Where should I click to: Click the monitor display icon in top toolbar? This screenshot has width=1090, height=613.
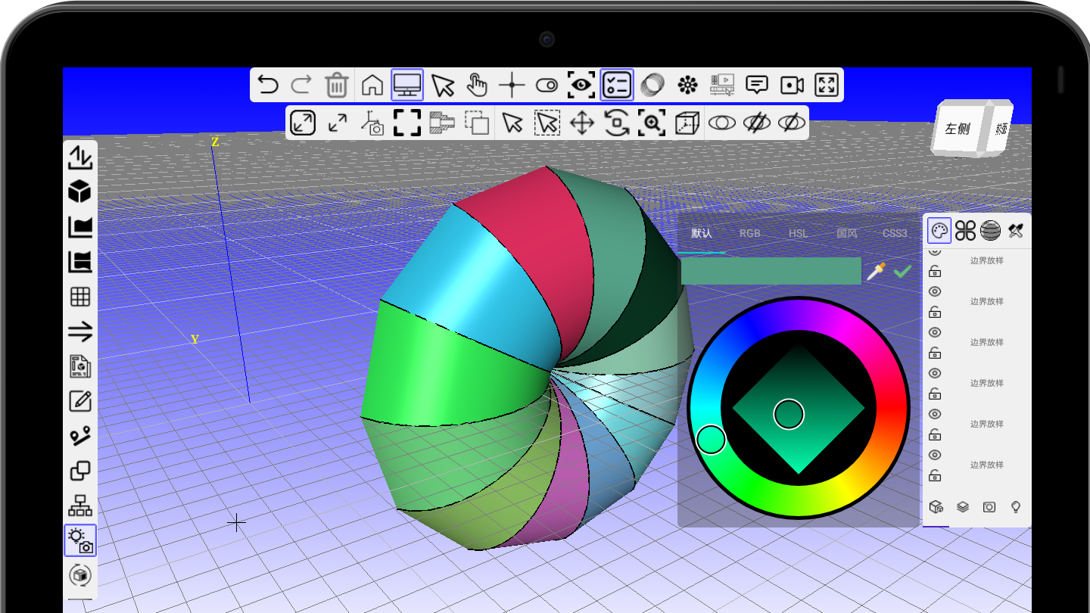click(407, 85)
